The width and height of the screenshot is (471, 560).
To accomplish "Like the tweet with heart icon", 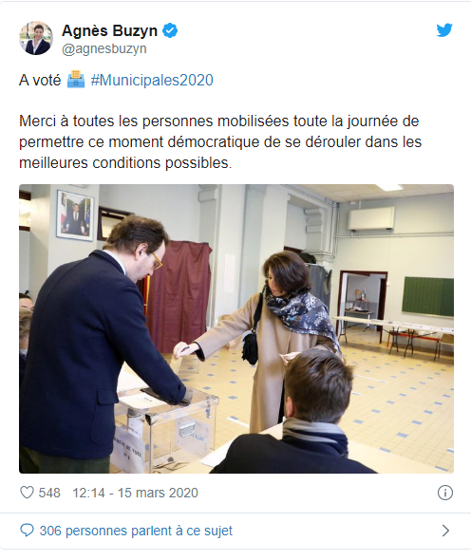I will [x=27, y=493].
